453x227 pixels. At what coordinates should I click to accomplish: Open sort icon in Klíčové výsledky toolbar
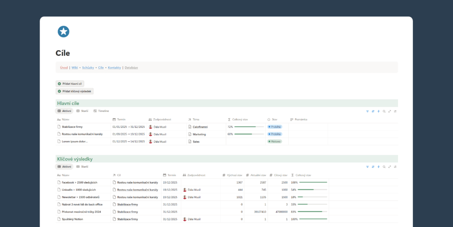point(373,167)
